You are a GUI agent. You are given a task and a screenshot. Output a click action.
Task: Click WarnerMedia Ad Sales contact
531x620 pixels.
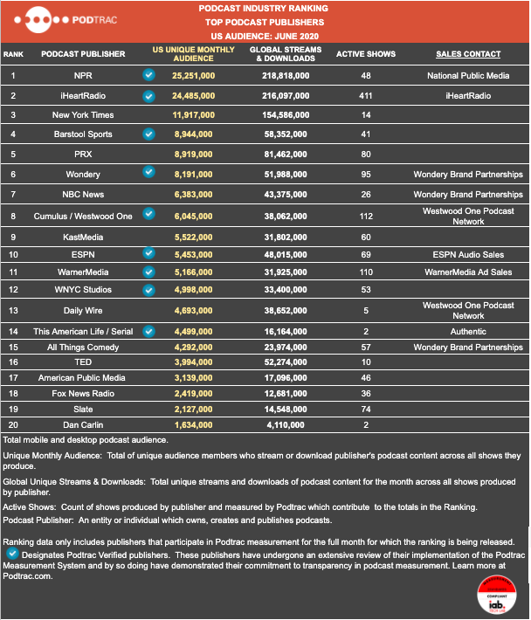point(468,272)
